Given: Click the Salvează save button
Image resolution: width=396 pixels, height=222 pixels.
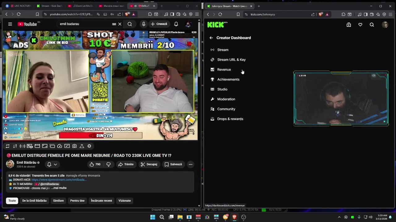Looking at the screenshot, I should pos(173,164).
